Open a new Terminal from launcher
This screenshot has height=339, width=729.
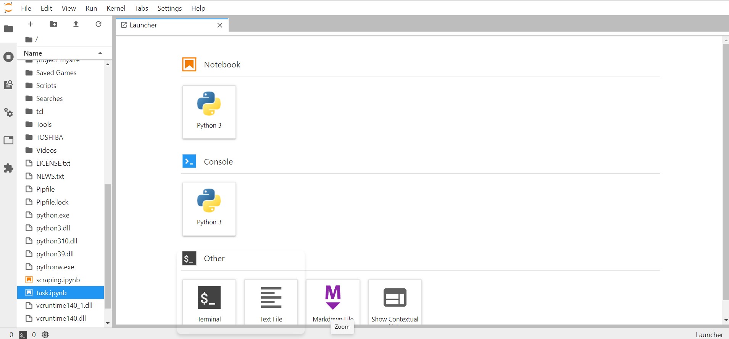pos(209,302)
